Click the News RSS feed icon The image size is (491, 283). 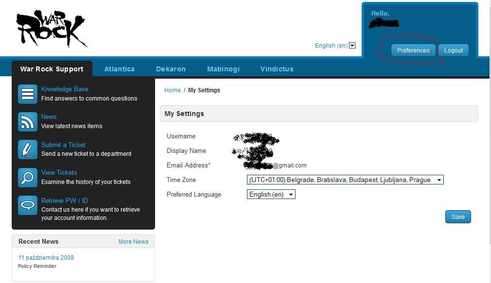(28, 122)
